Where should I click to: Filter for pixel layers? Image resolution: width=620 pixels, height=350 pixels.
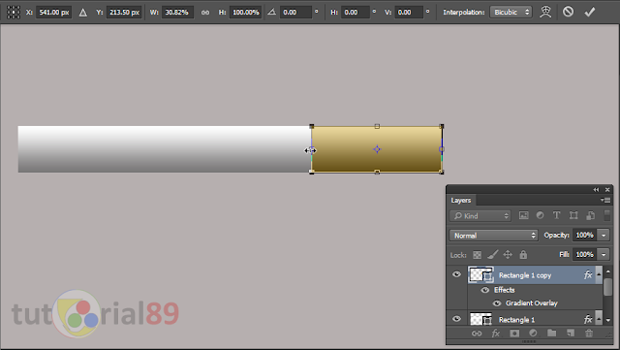(x=523, y=215)
